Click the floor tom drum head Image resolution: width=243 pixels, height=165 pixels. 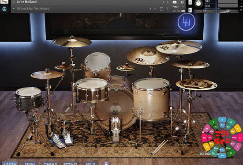pos(151,84)
